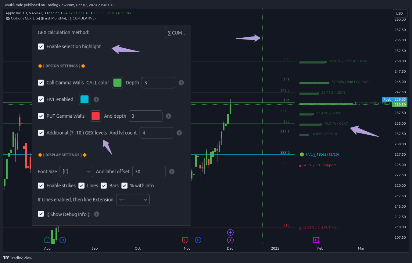Click the purple star event icon in December
The height and width of the screenshot is (263, 412).
coord(230,233)
